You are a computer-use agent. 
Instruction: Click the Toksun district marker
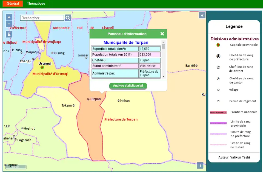point(74,105)
